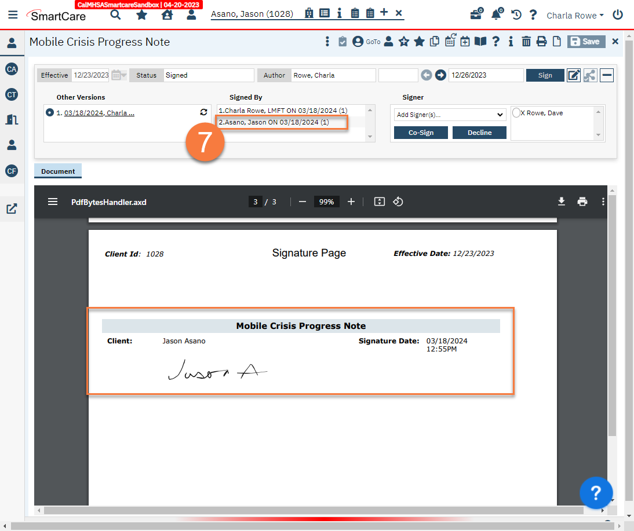Switch to the Document tab
The height and width of the screenshot is (531, 634).
tap(57, 171)
